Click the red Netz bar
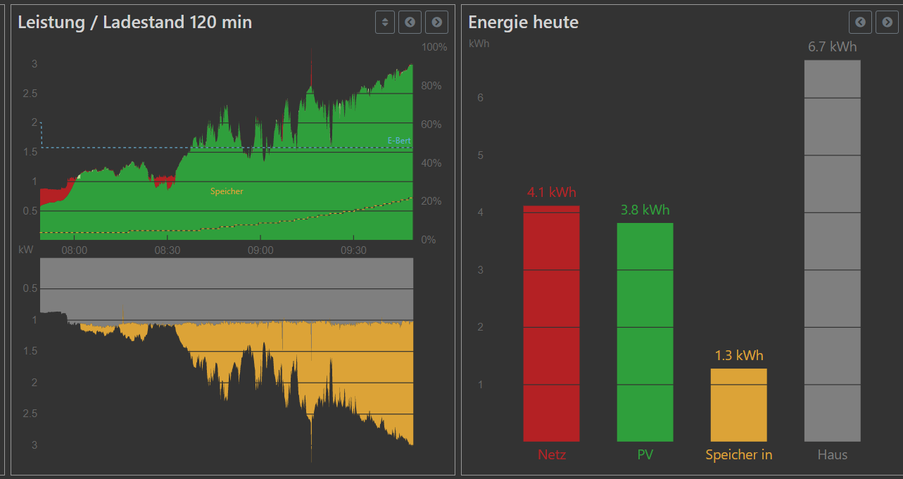The height and width of the screenshot is (479, 903). click(552, 324)
